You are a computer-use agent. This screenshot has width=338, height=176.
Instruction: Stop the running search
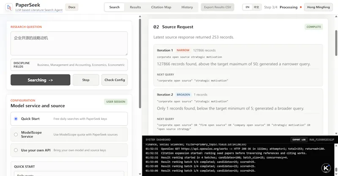tap(86, 80)
